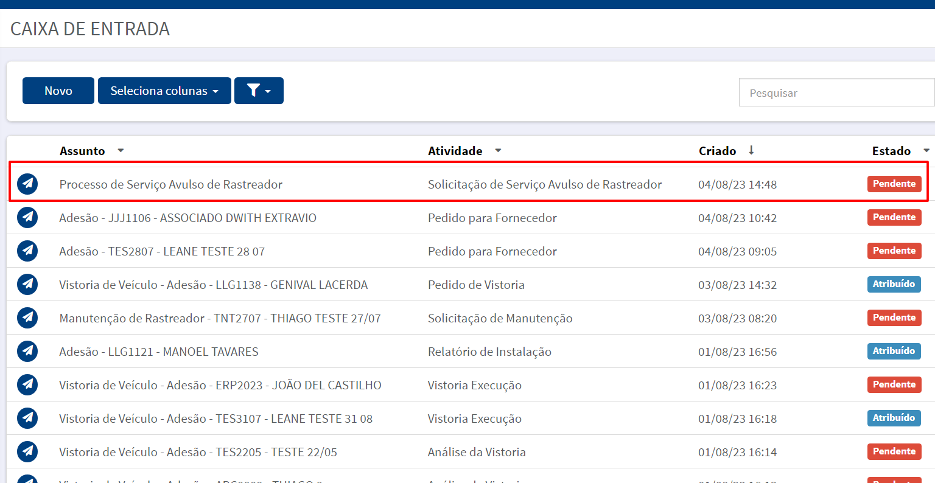
Task: Click the Novo button
Action: (x=58, y=91)
